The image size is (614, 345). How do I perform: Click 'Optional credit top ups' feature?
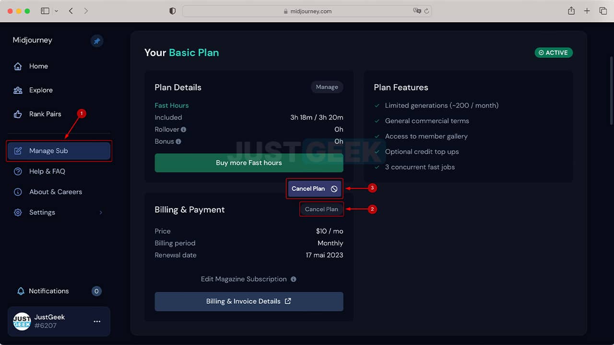422,151
